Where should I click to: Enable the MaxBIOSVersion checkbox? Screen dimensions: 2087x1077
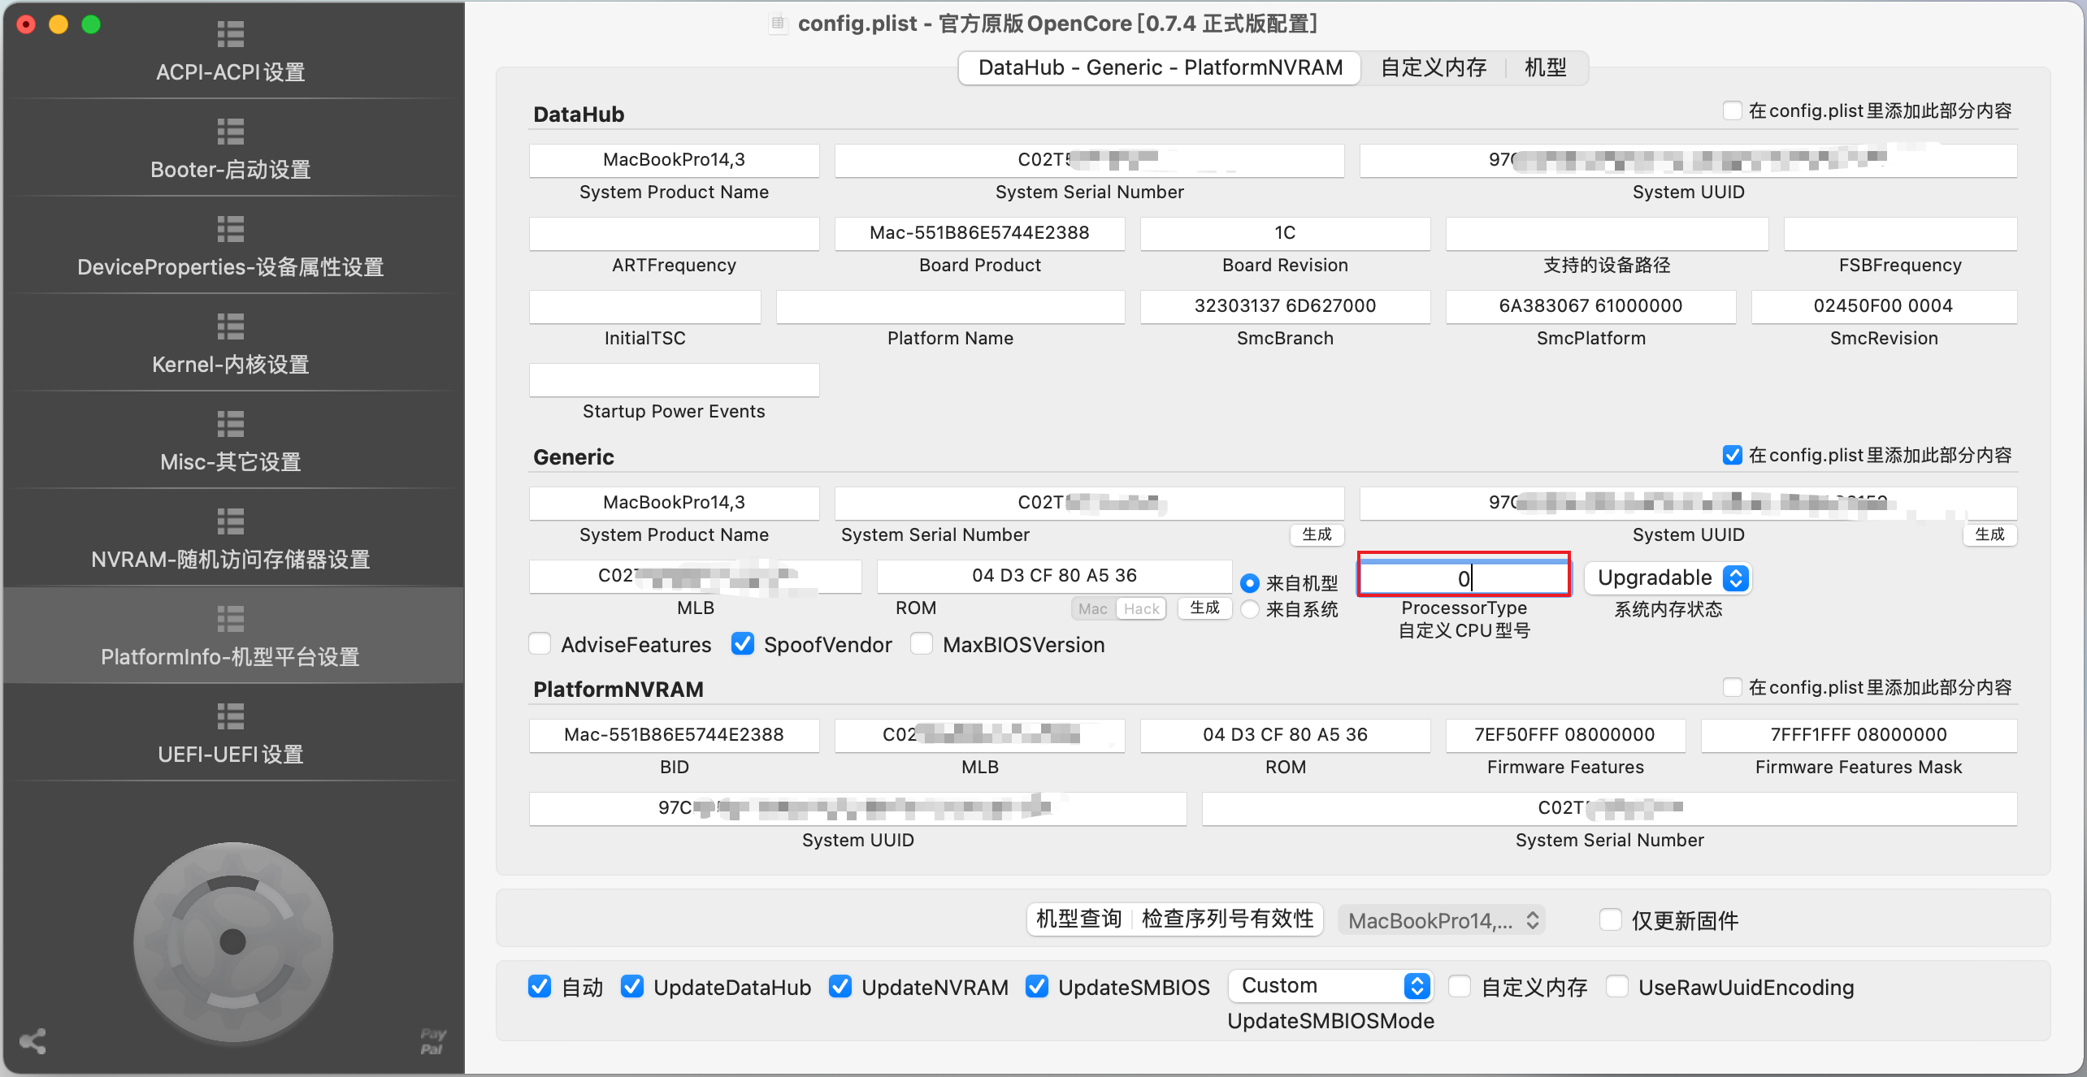click(x=922, y=644)
